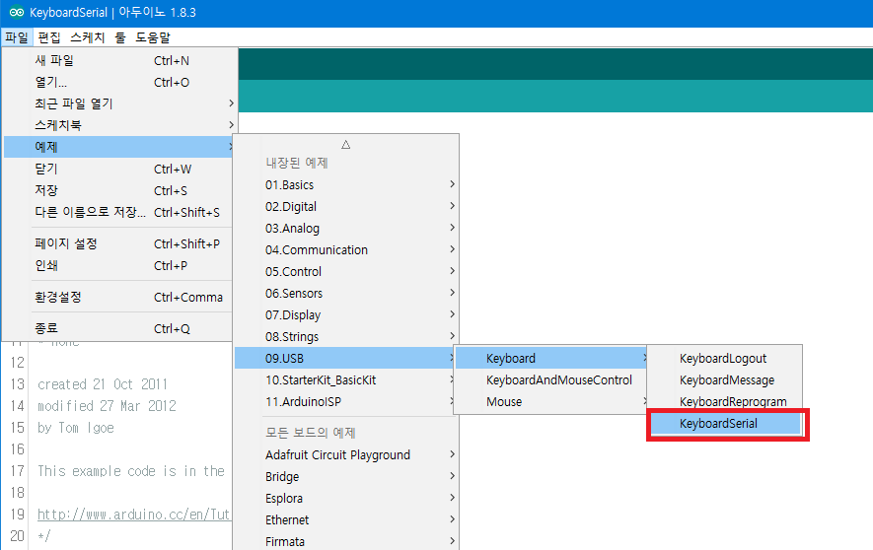Open 페이지 설정 from the menu
The height and width of the screenshot is (550, 873).
tap(117, 244)
